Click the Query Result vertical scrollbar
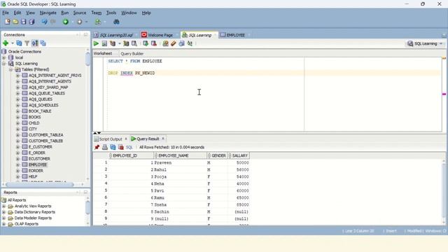Viewport: 448px width, 252px height. (444, 191)
